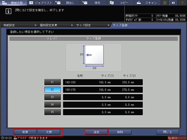This screenshot has width=187, height=140.
Task: Click the 個別設定変更 breadcrumb
Action: point(56,25)
